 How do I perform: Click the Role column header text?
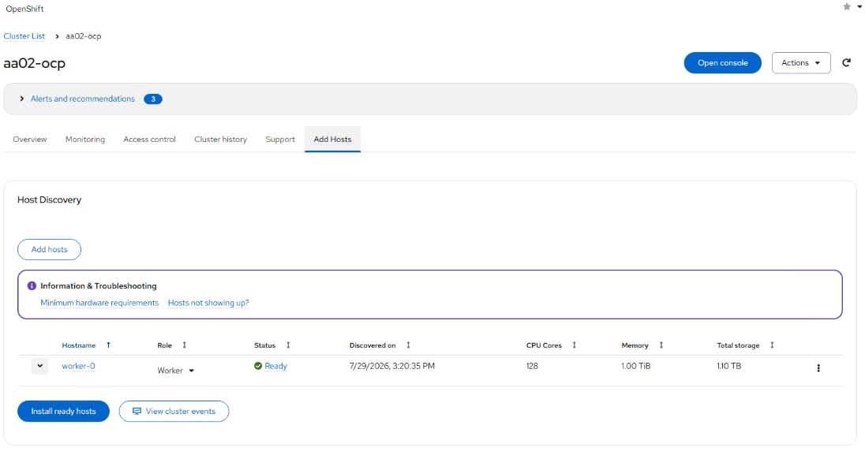pos(164,345)
